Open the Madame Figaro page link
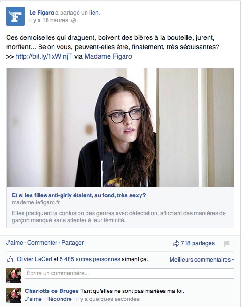The height and width of the screenshot is (307, 241). [108, 56]
